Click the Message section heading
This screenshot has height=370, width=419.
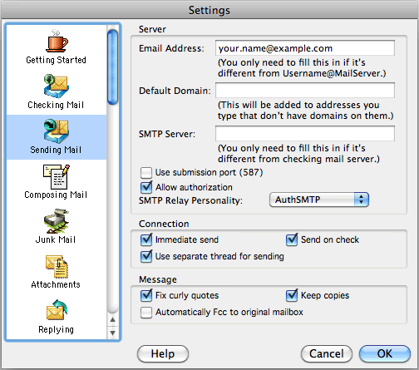(158, 279)
